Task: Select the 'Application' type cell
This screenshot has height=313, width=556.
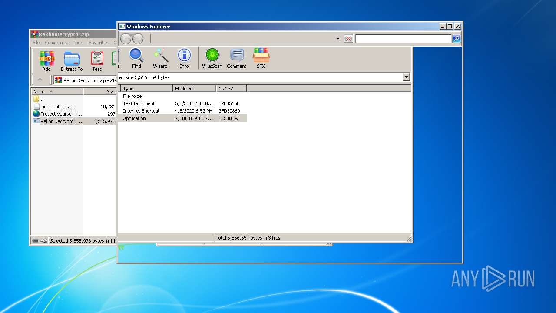Action: (x=134, y=118)
